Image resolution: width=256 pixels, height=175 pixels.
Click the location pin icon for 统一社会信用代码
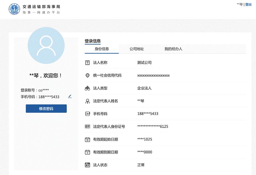click(87, 75)
